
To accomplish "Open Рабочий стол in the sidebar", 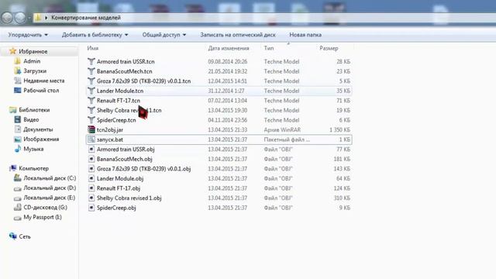I will [x=41, y=91].
